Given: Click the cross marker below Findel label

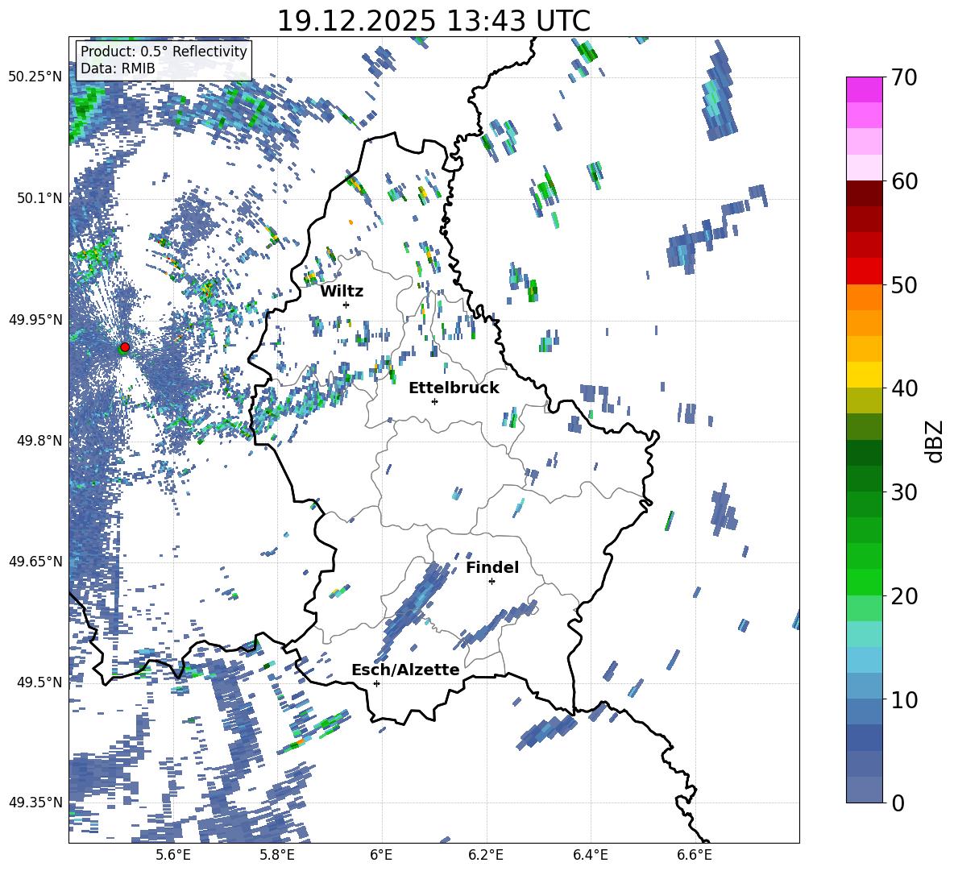Looking at the screenshot, I should [492, 582].
